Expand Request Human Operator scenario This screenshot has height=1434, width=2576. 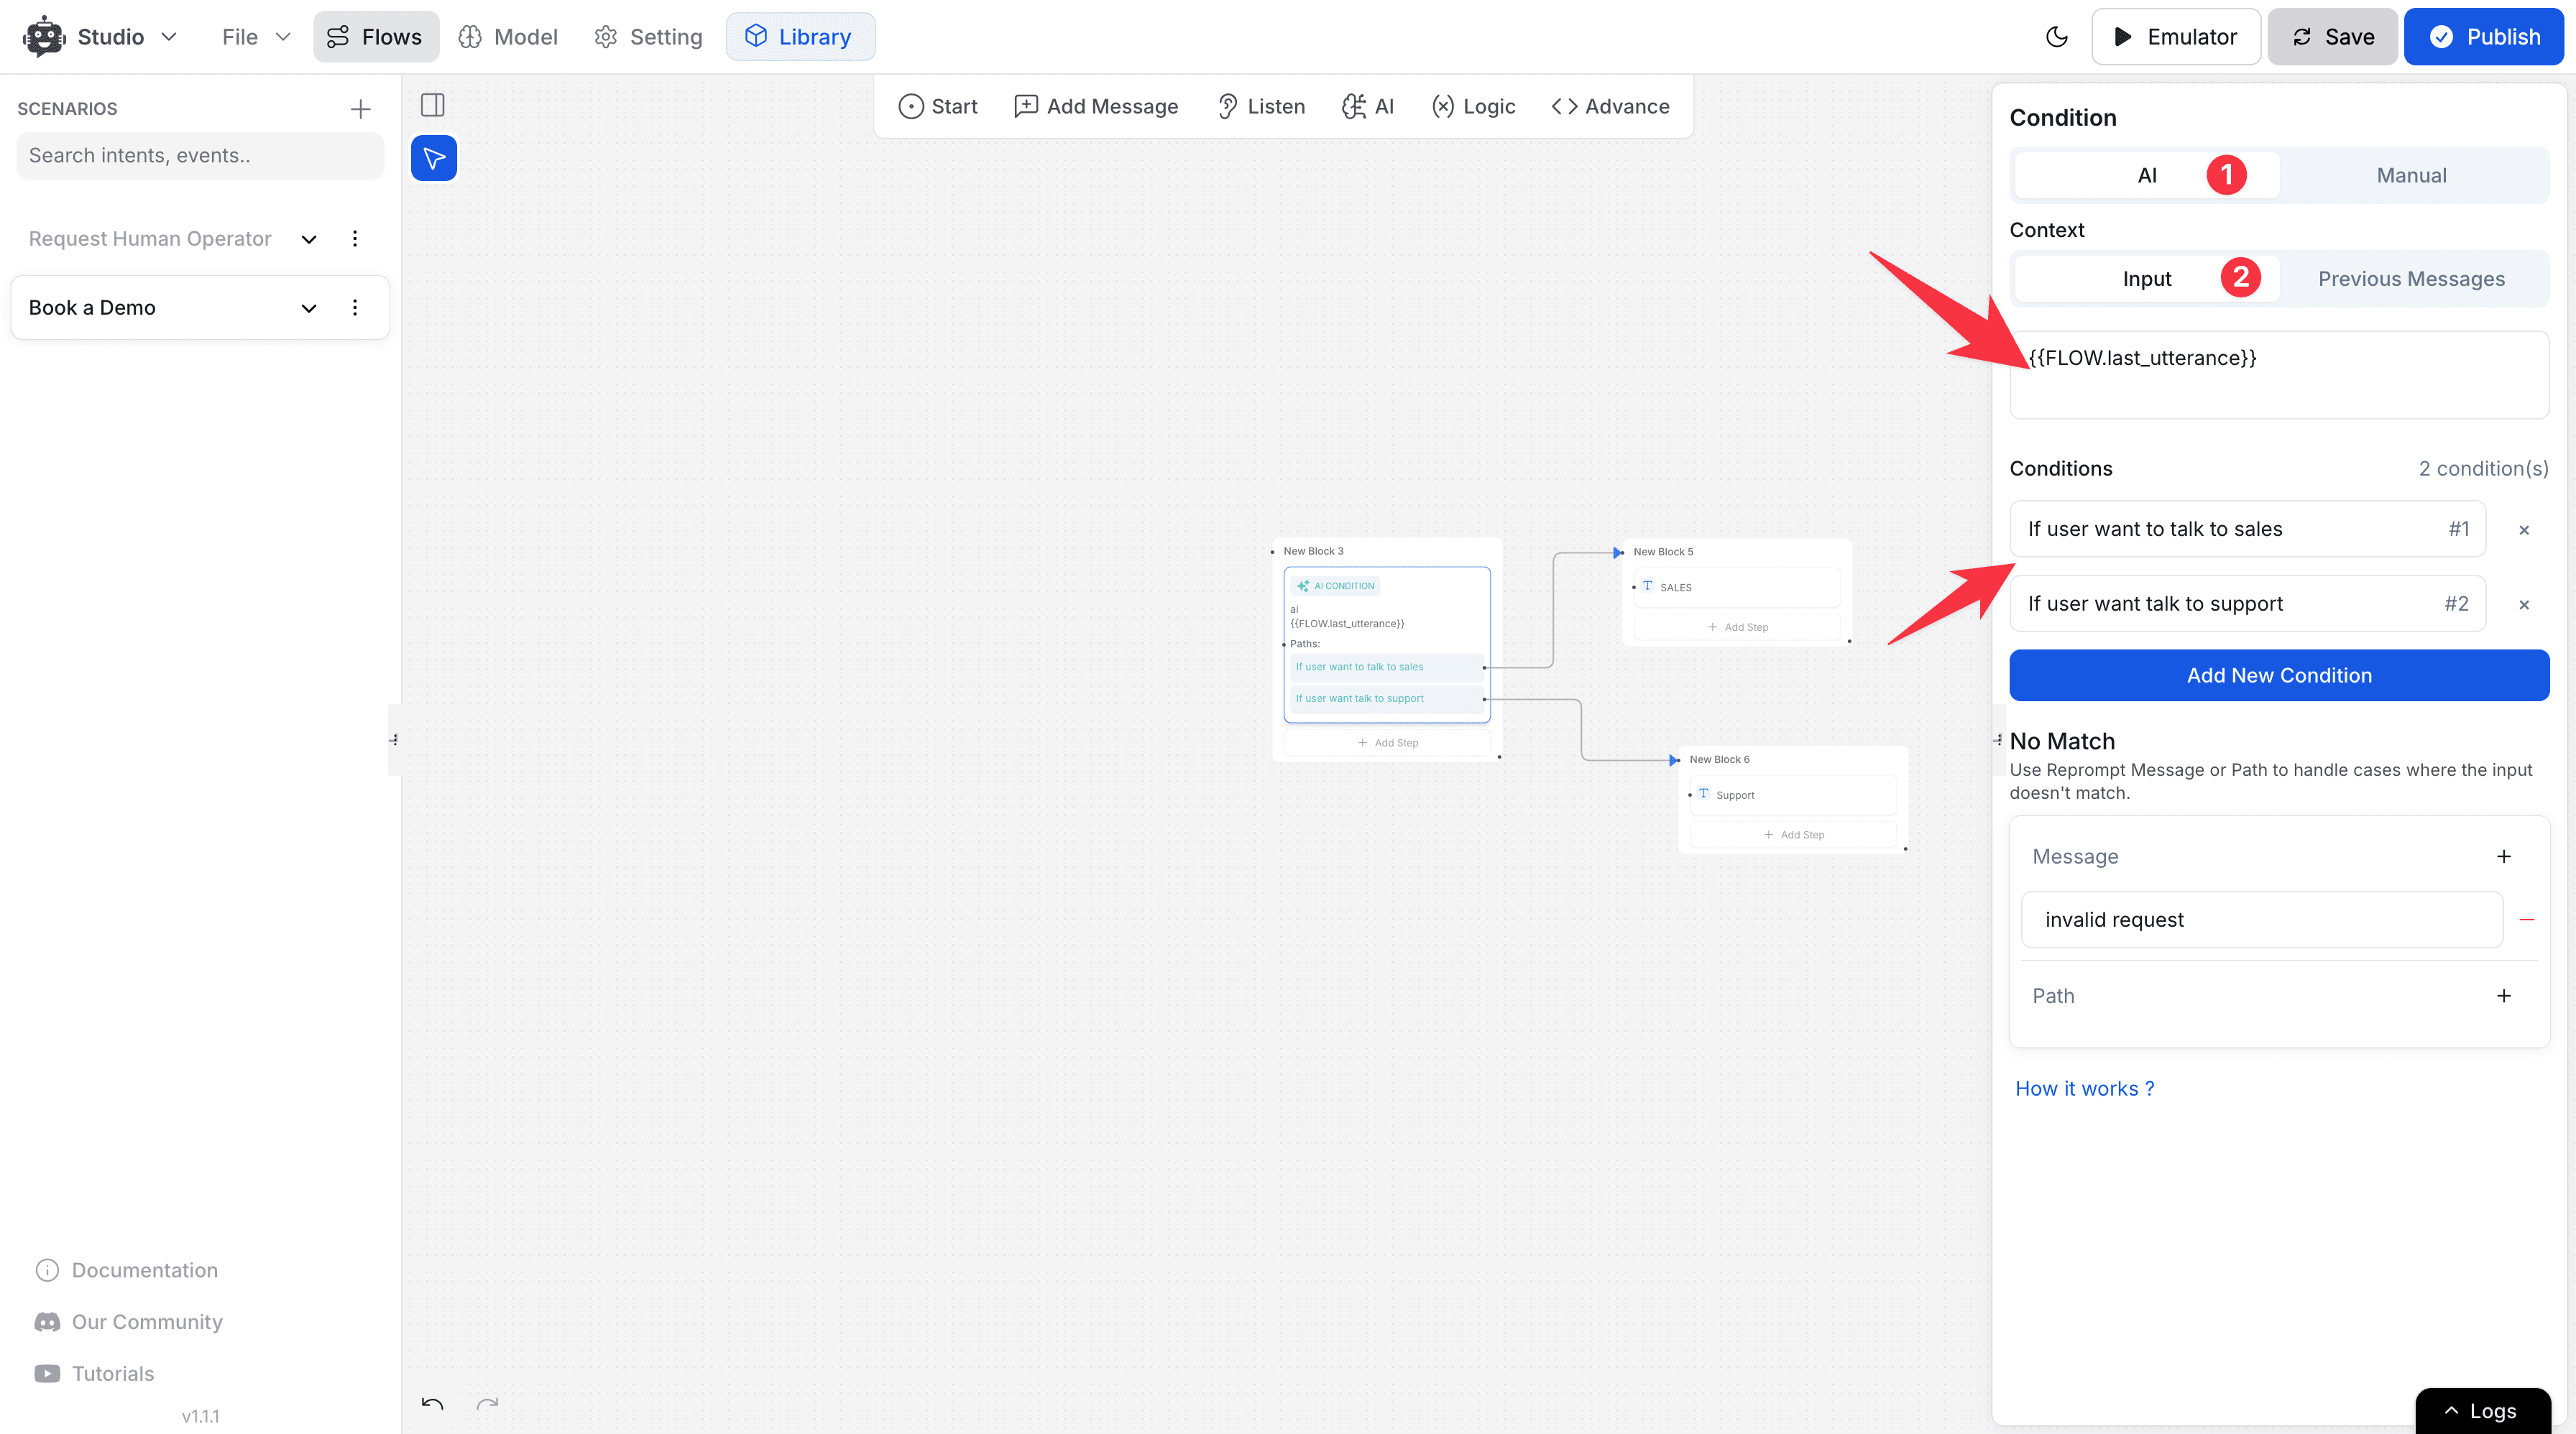(309, 239)
